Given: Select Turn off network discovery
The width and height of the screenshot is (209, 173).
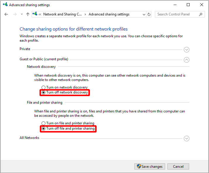Looking at the screenshot, I should tap(65, 92).
